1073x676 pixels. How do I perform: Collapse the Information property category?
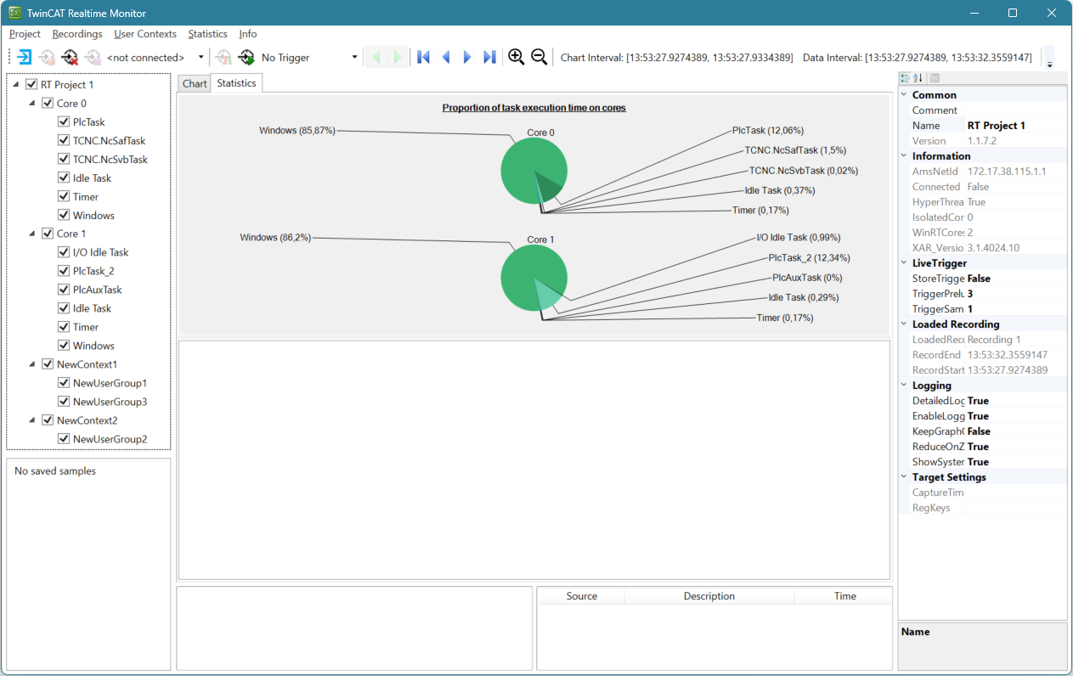point(904,156)
